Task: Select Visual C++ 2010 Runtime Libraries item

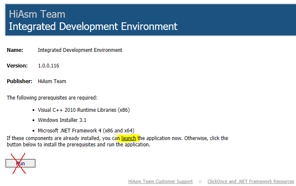Action: pos(83,110)
